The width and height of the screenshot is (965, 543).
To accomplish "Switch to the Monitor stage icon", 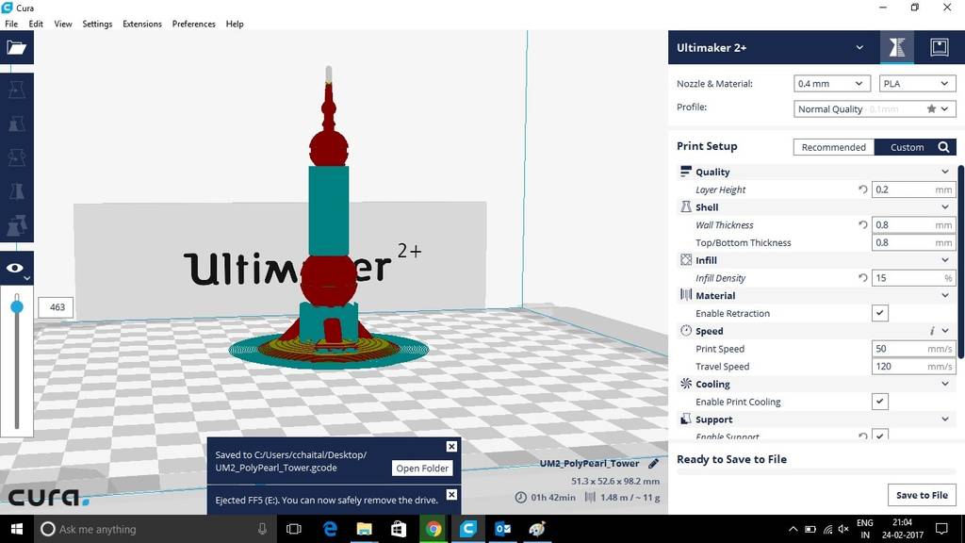I will (940, 47).
